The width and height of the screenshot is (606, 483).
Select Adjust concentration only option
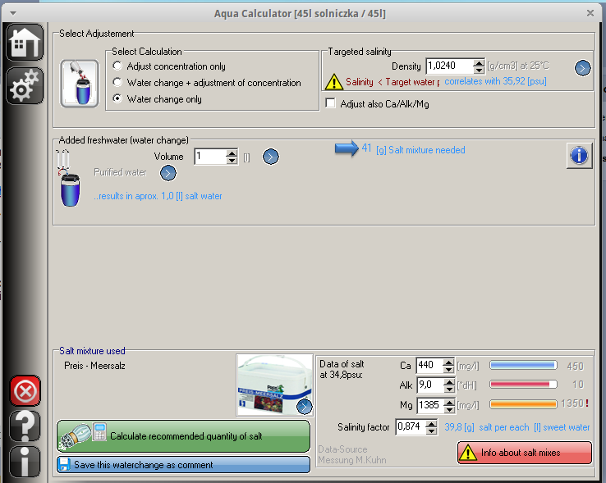pos(118,66)
